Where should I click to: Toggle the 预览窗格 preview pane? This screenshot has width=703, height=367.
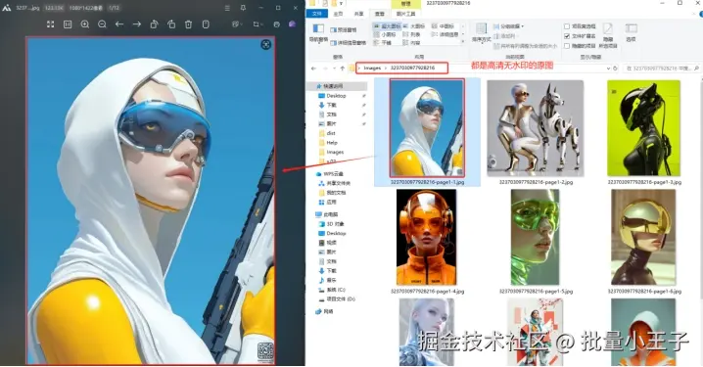[x=344, y=30]
